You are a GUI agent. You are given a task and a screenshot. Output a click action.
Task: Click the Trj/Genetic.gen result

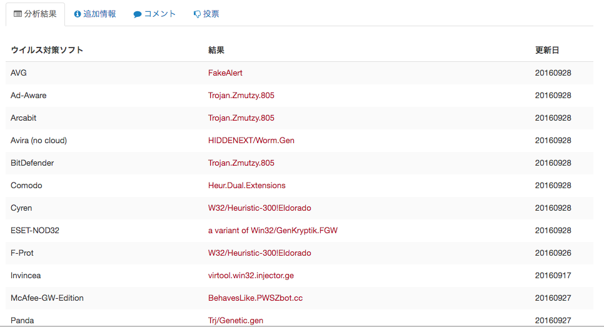236,321
